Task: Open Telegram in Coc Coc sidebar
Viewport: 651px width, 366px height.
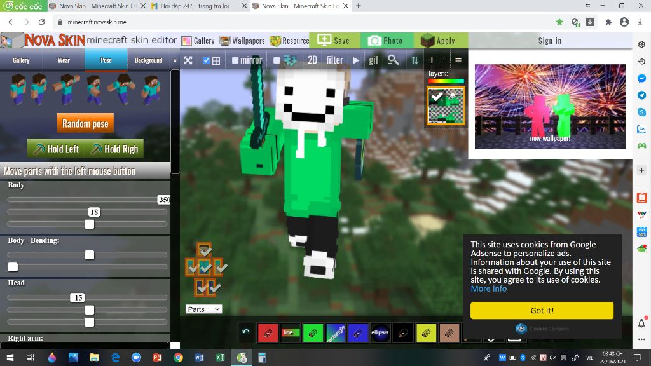Action: [x=641, y=95]
